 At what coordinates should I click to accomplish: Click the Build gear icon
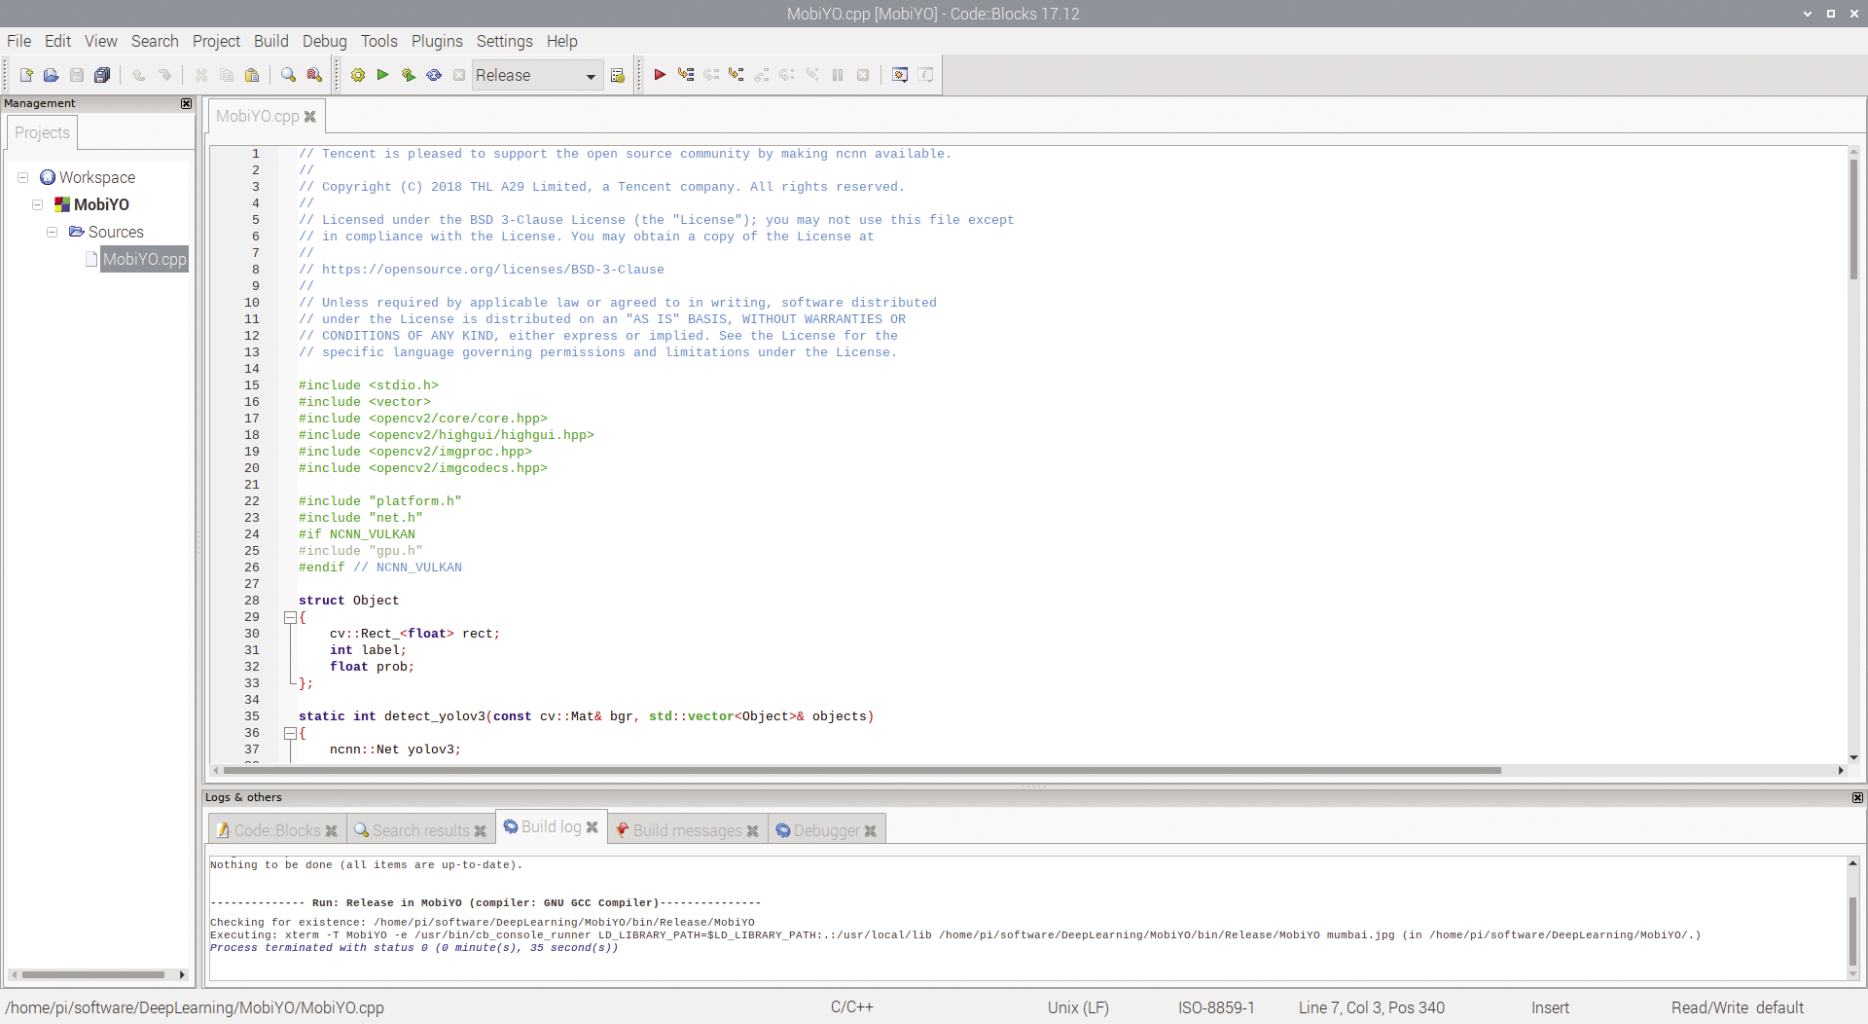point(358,75)
